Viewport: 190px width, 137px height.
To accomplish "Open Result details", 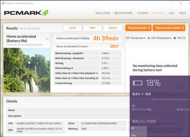I will [138, 28].
